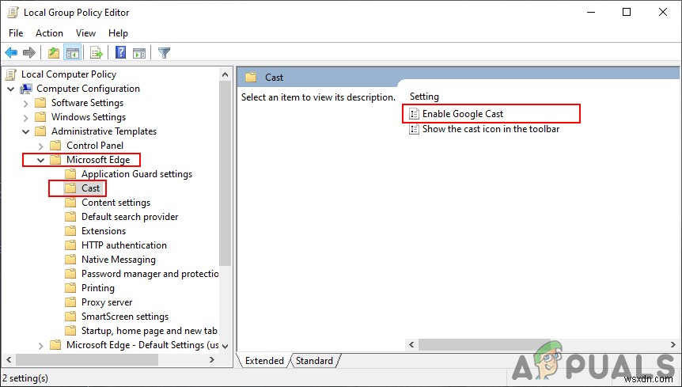Click the Computer Configuration computer icon

click(26, 89)
